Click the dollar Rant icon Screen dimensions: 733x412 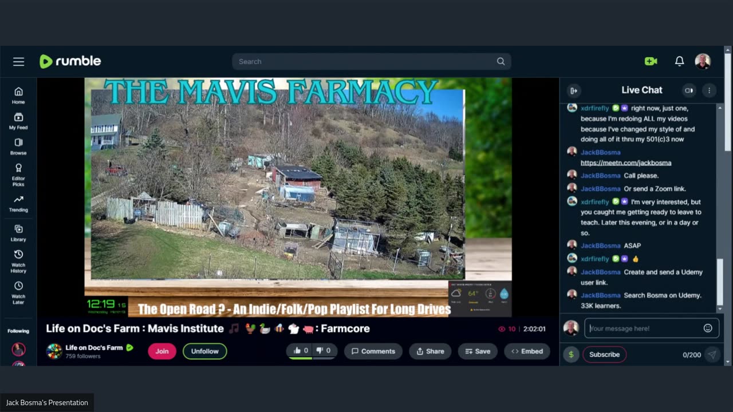coord(571,354)
